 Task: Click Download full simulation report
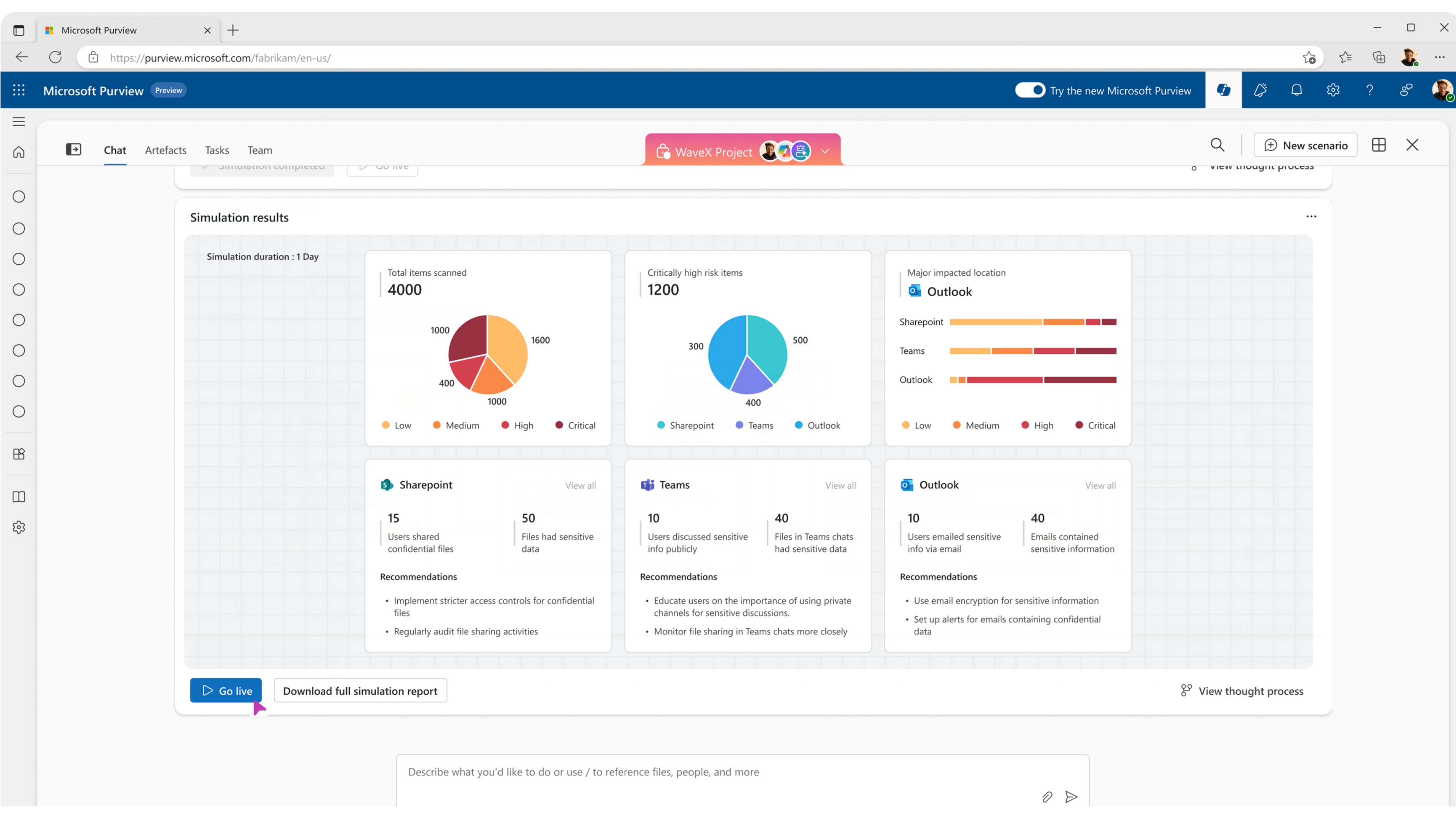coord(360,690)
